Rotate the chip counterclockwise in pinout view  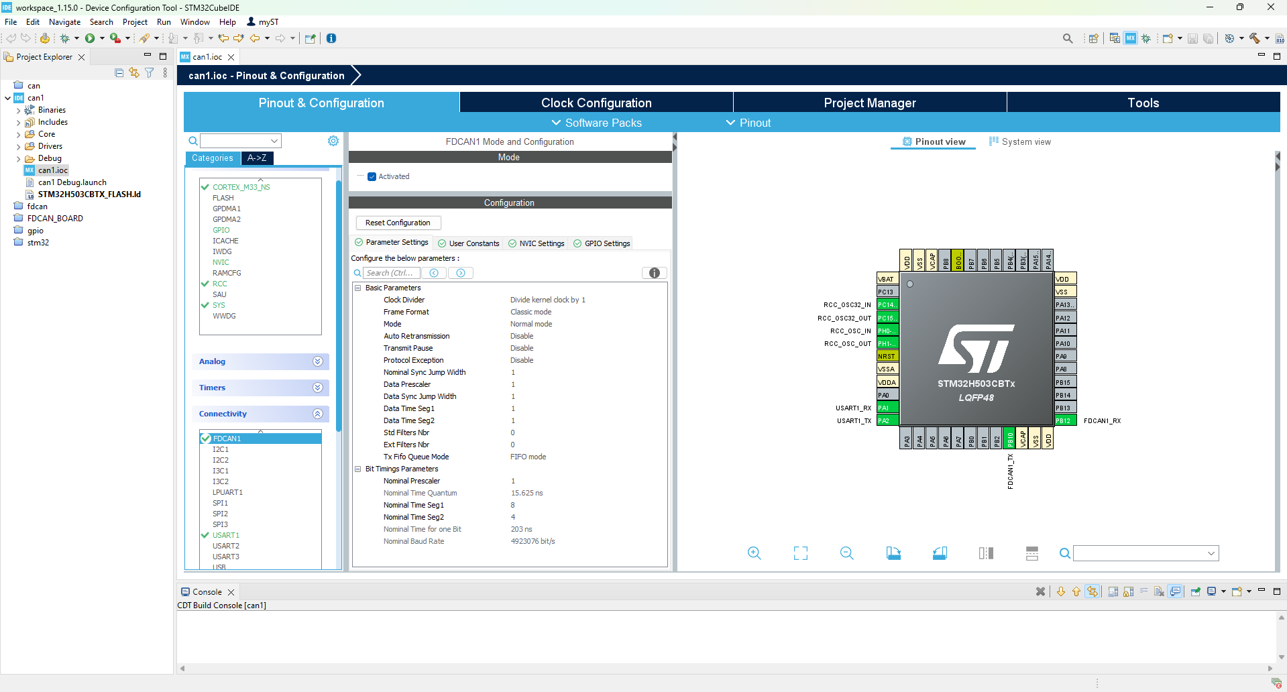click(x=939, y=553)
